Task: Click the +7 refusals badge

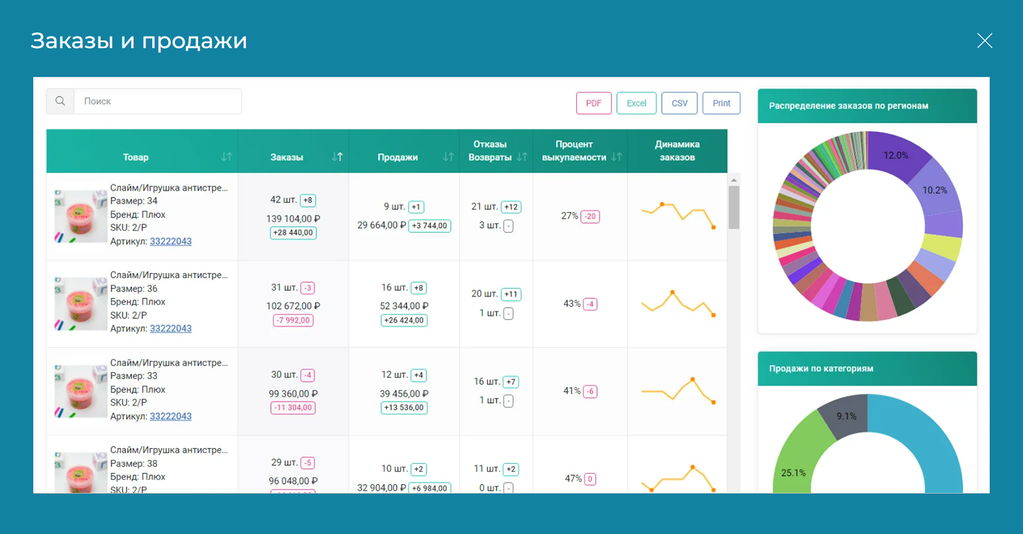Action: pos(511,382)
